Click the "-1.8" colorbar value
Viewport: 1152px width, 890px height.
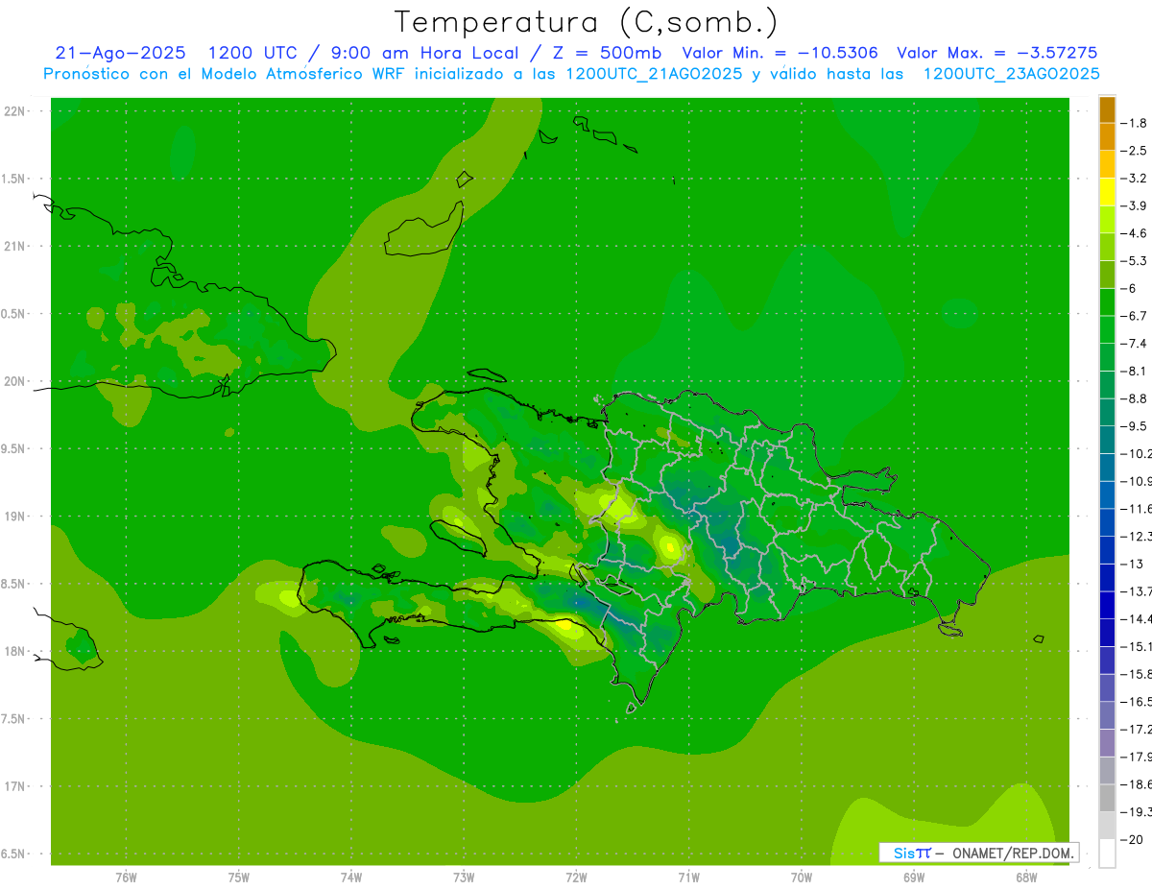[x=1134, y=123]
